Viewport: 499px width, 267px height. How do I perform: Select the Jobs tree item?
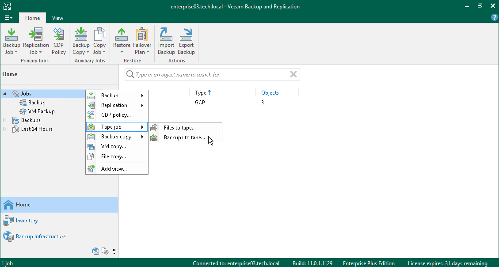[26, 94]
